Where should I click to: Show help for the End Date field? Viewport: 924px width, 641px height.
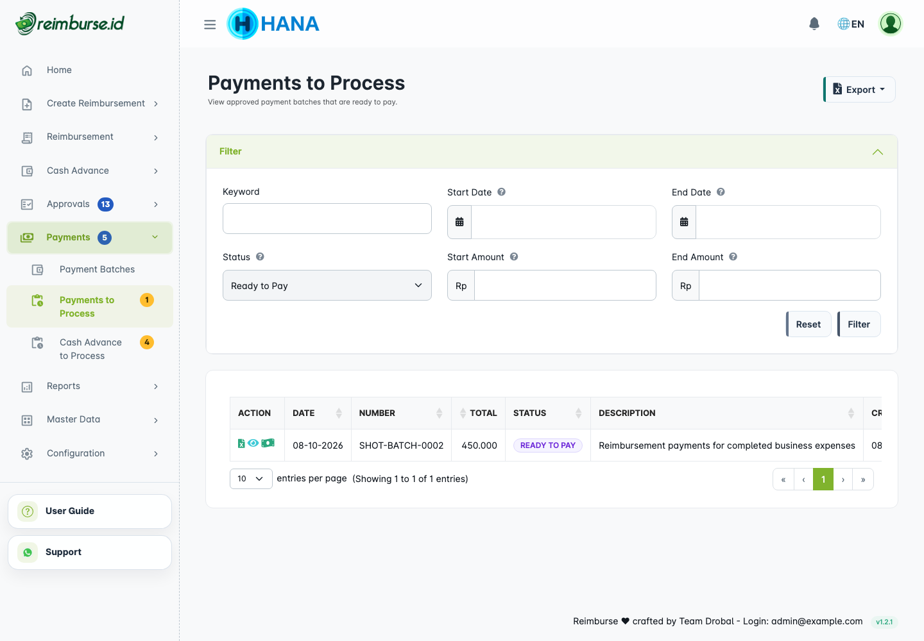coord(721,192)
